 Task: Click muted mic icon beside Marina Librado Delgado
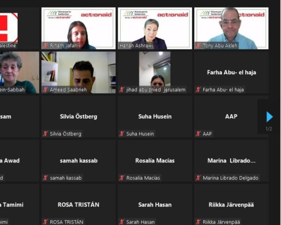198,178
